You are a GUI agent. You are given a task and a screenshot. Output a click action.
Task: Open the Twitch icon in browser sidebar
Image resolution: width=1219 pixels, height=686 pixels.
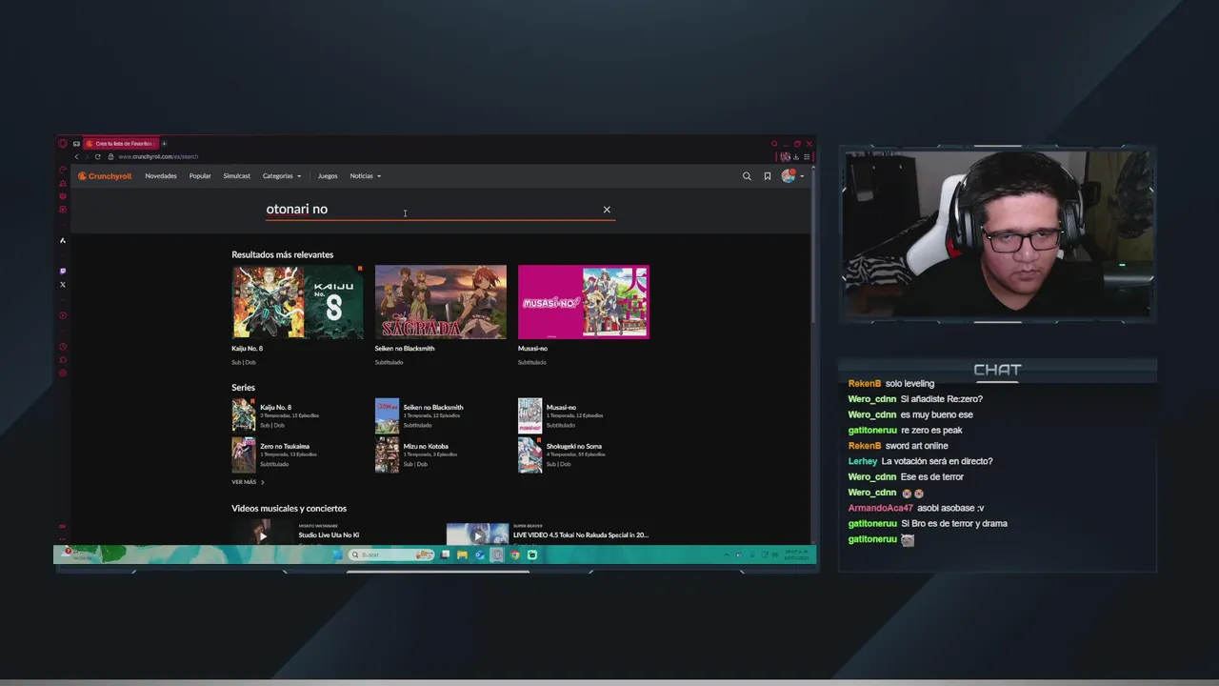(x=63, y=272)
